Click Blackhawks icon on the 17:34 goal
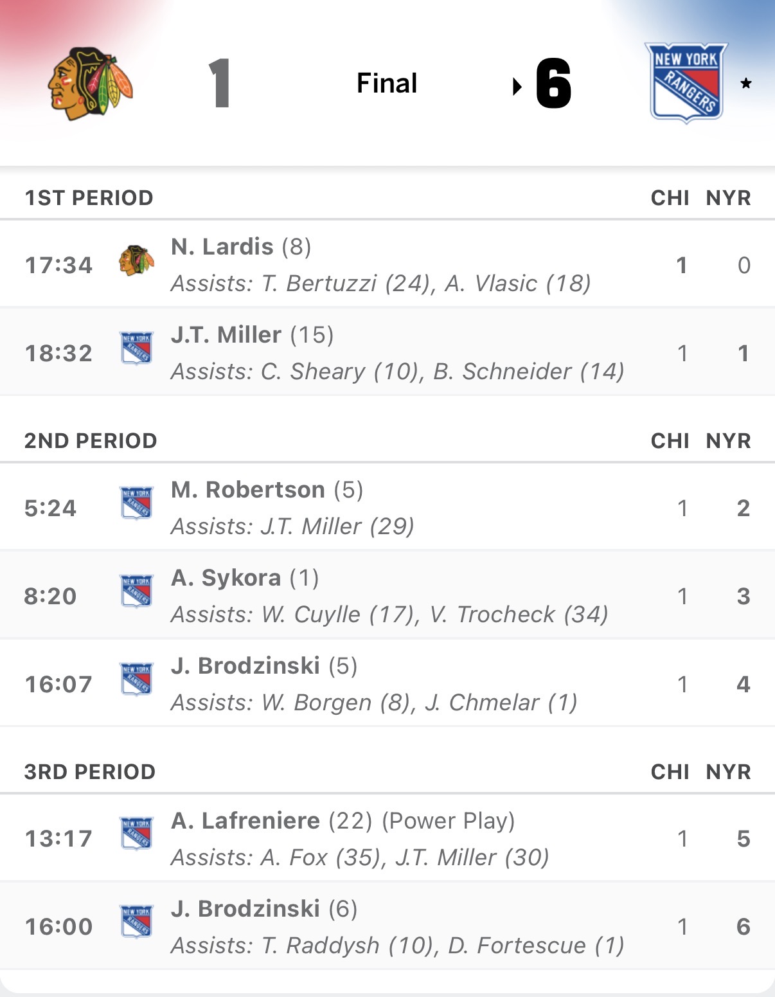The width and height of the screenshot is (775, 997). click(136, 261)
